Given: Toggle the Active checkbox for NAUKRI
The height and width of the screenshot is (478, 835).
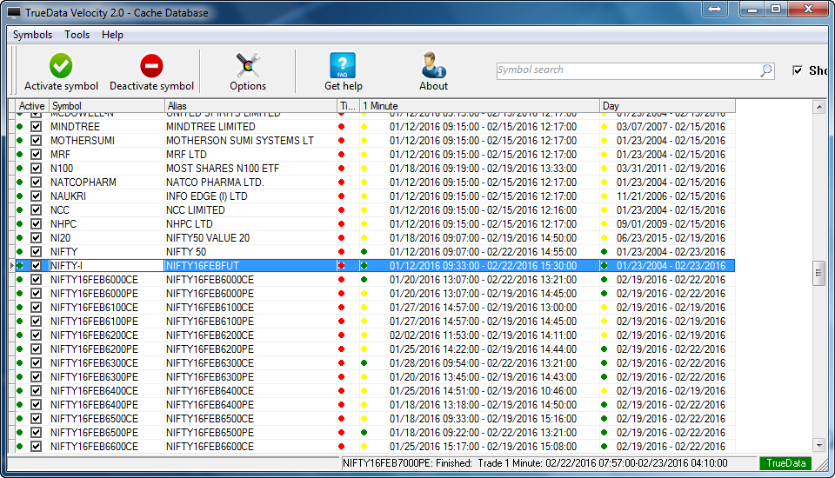Looking at the screenshot, I should (36, 196).
